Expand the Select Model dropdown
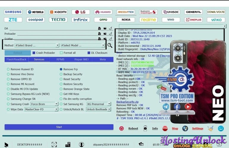 [103, 45]
